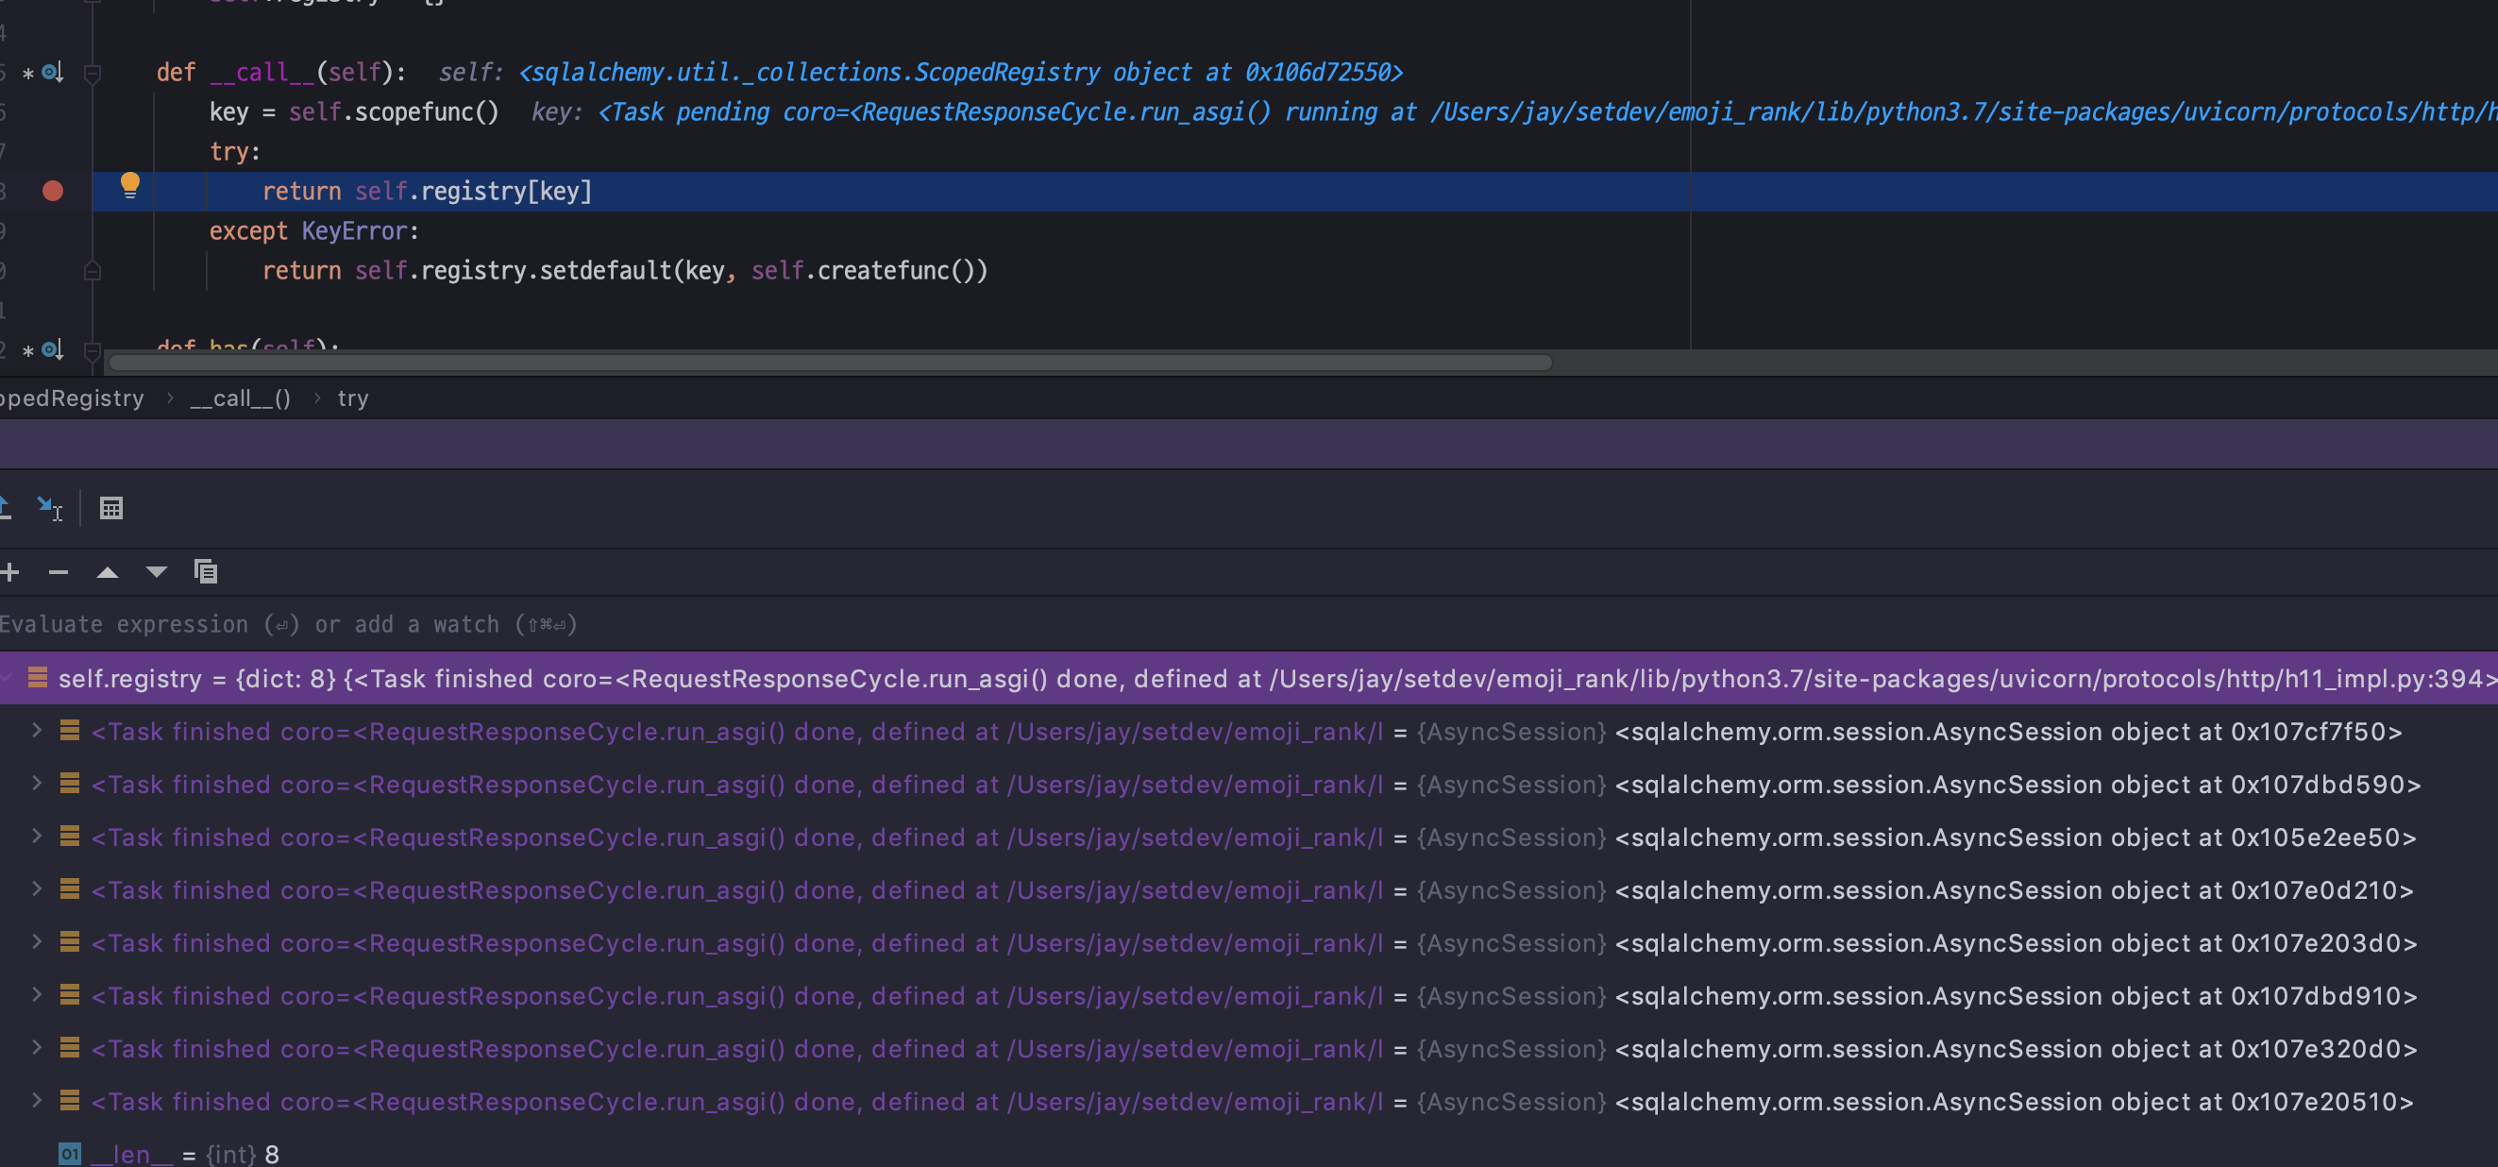Move watch down with the down arrow
The image size is (2498, 1167).
(x=156, y=572)
